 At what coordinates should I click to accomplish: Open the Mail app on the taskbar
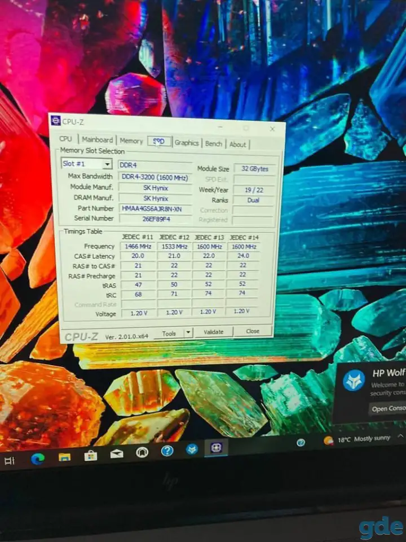click(117, 454)
